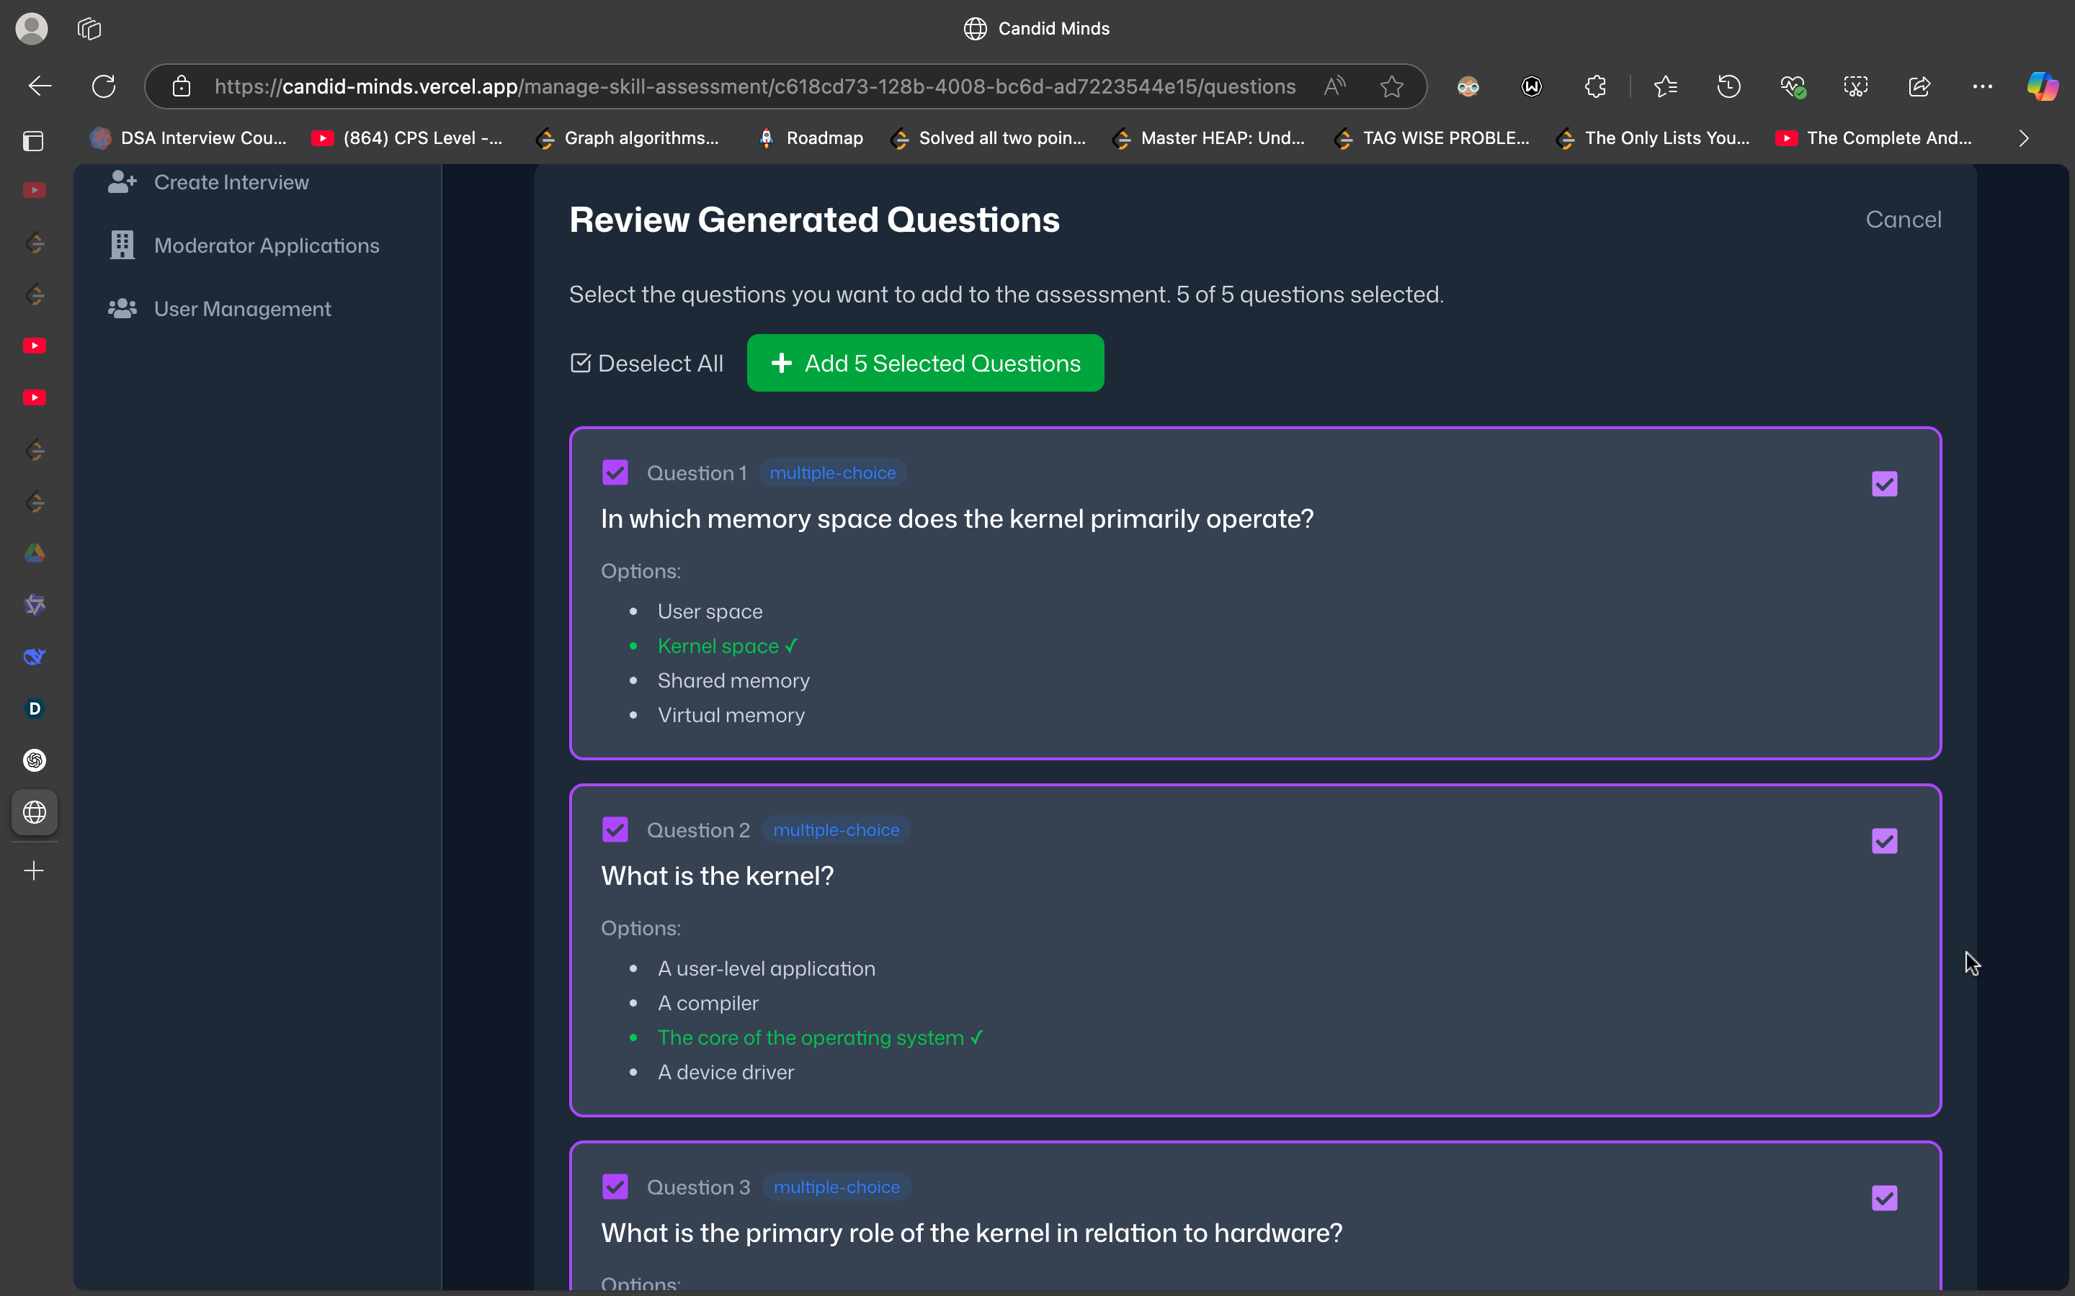
Task: Expand the bookmarks bar overflow chevron
Action: (2024, 138)
